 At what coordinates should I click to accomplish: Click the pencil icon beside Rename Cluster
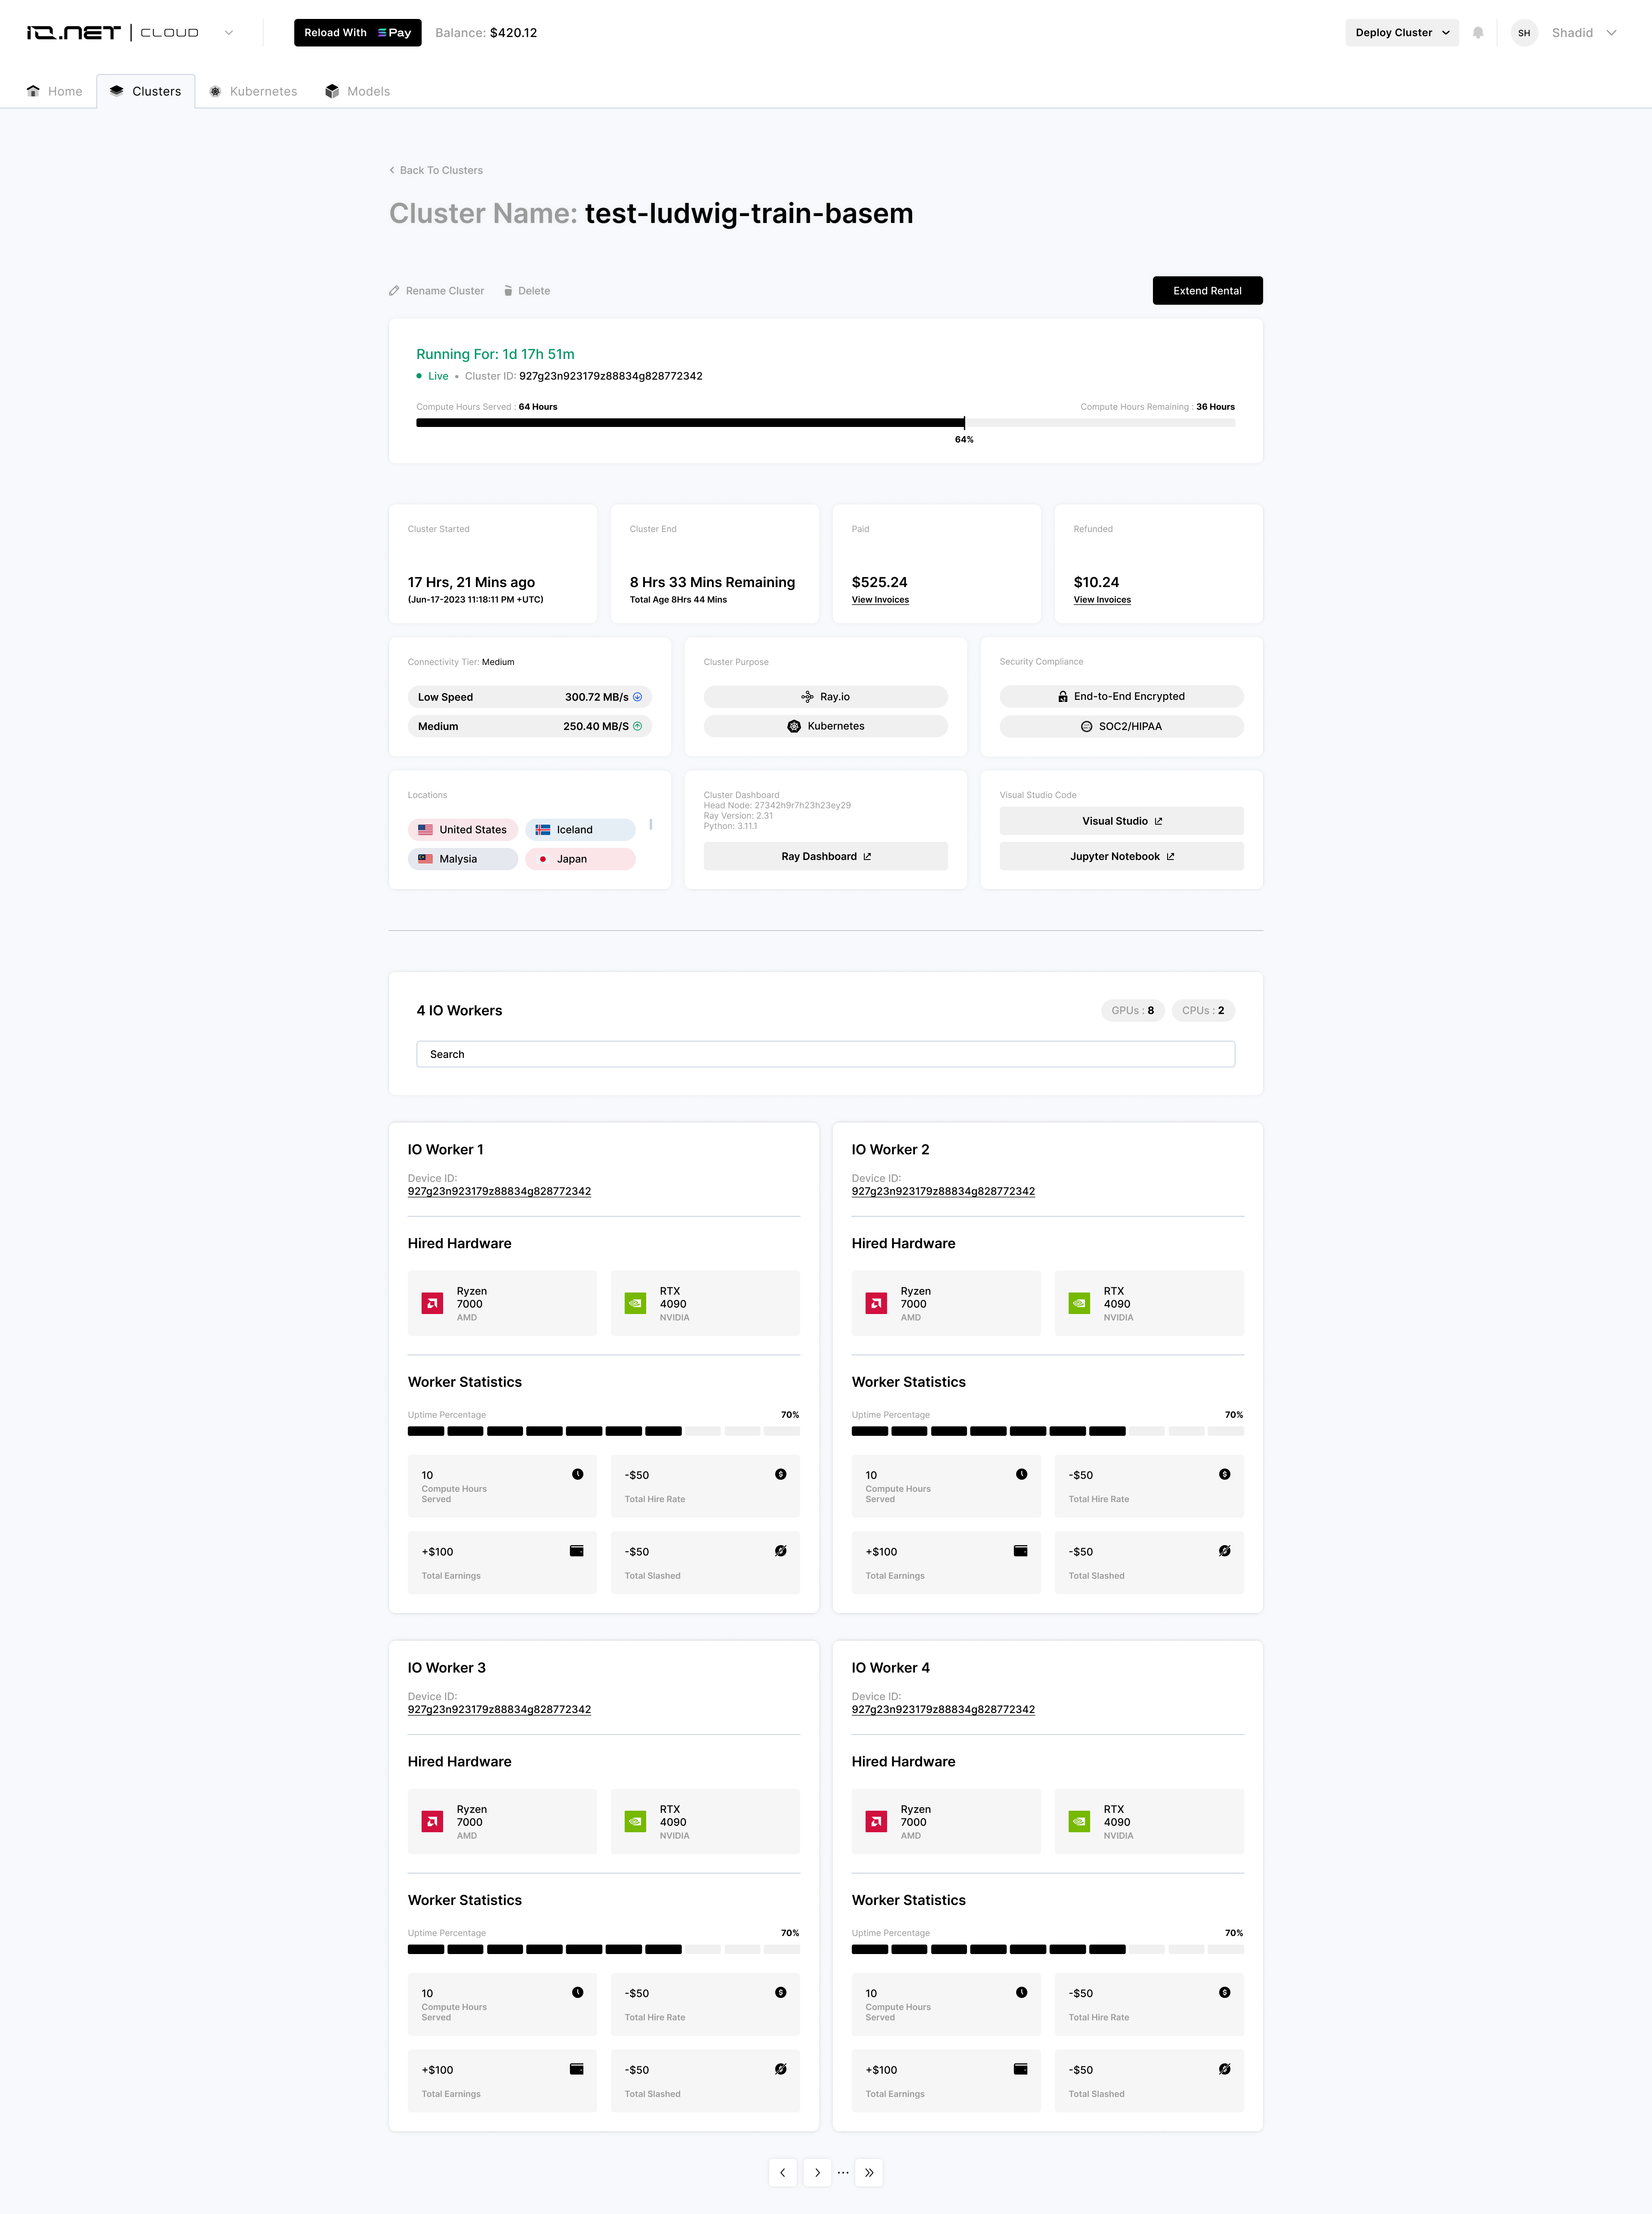pyautogui.click(x=394, y=291)
